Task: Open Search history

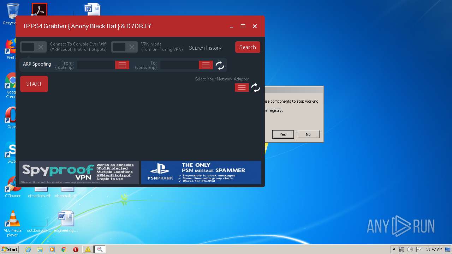Action: 205,48
